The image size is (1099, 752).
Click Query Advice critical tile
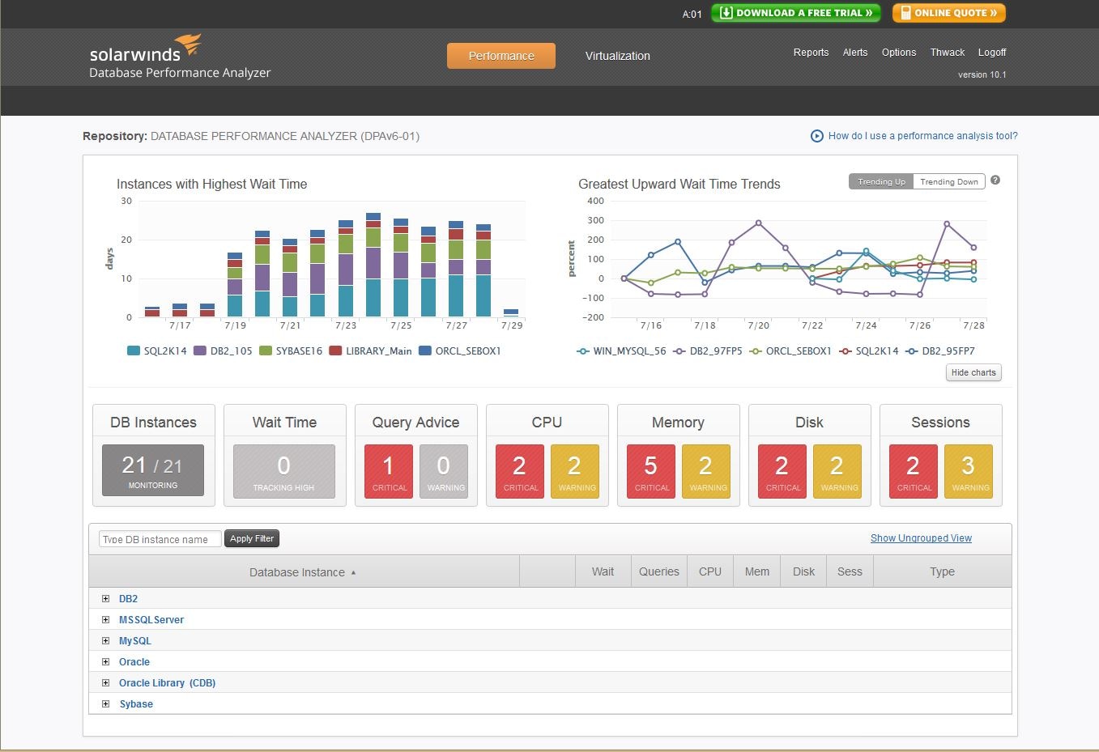click(390, 470)
